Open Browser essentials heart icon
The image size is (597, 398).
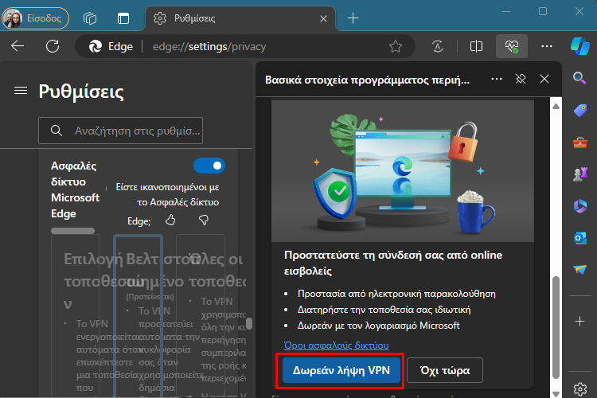(x=512, y=46)
